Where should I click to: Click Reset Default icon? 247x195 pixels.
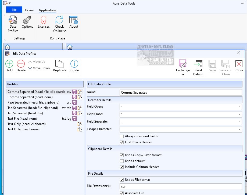pos(198,64)
